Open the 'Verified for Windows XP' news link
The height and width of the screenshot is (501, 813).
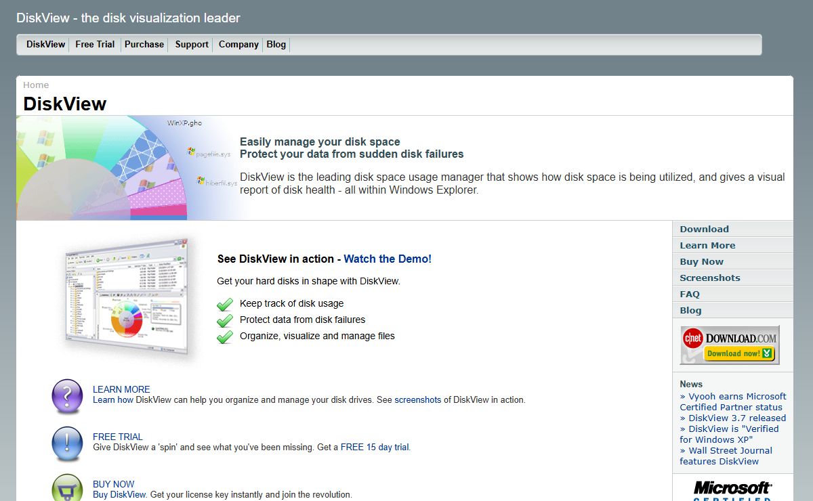coord(730,434)
